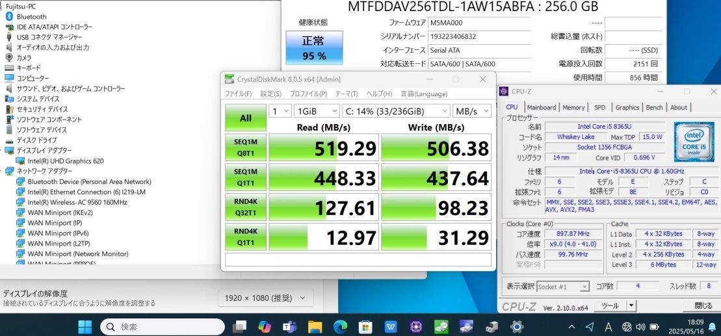Viewport: 721px width, 336px height.
Task: Open File Explorer from the taskbar
Action: pos(315,327)
